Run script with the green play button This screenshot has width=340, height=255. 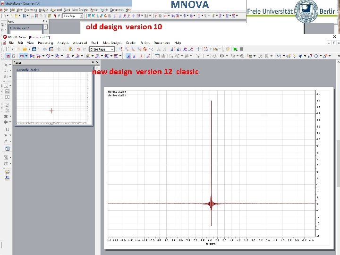point(236,49)
